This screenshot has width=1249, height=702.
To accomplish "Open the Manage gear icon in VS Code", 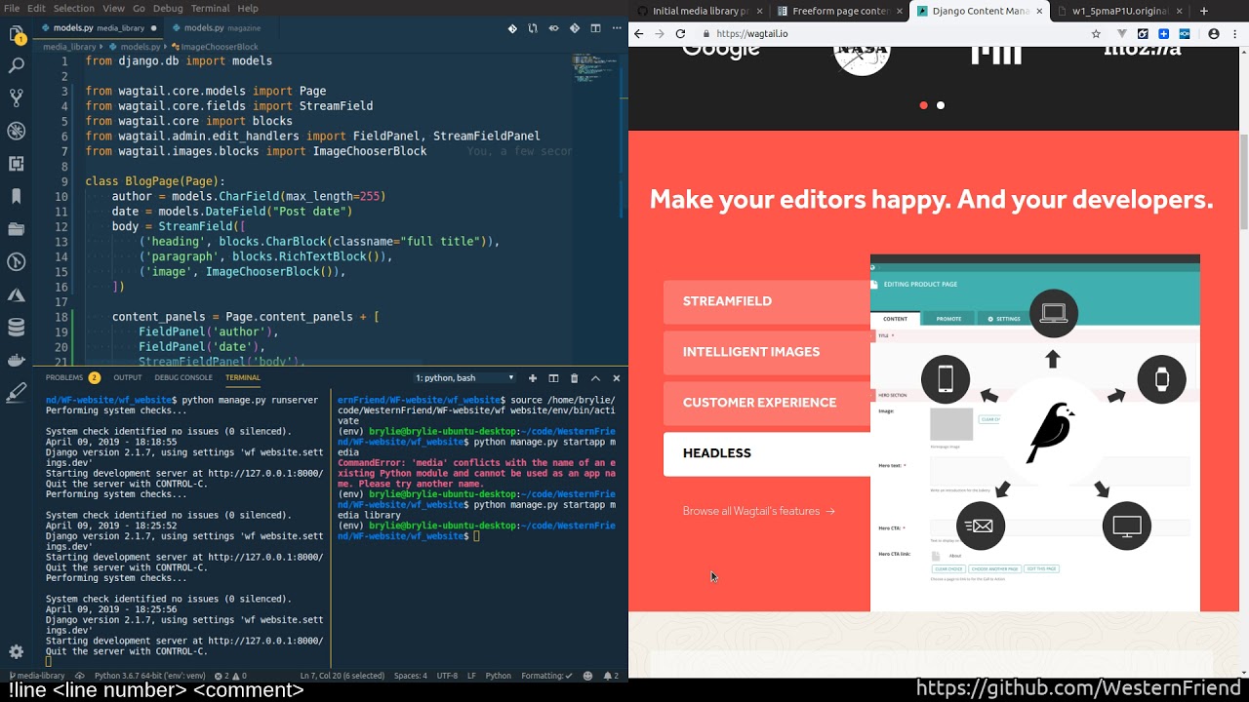I will pos(16,651).
